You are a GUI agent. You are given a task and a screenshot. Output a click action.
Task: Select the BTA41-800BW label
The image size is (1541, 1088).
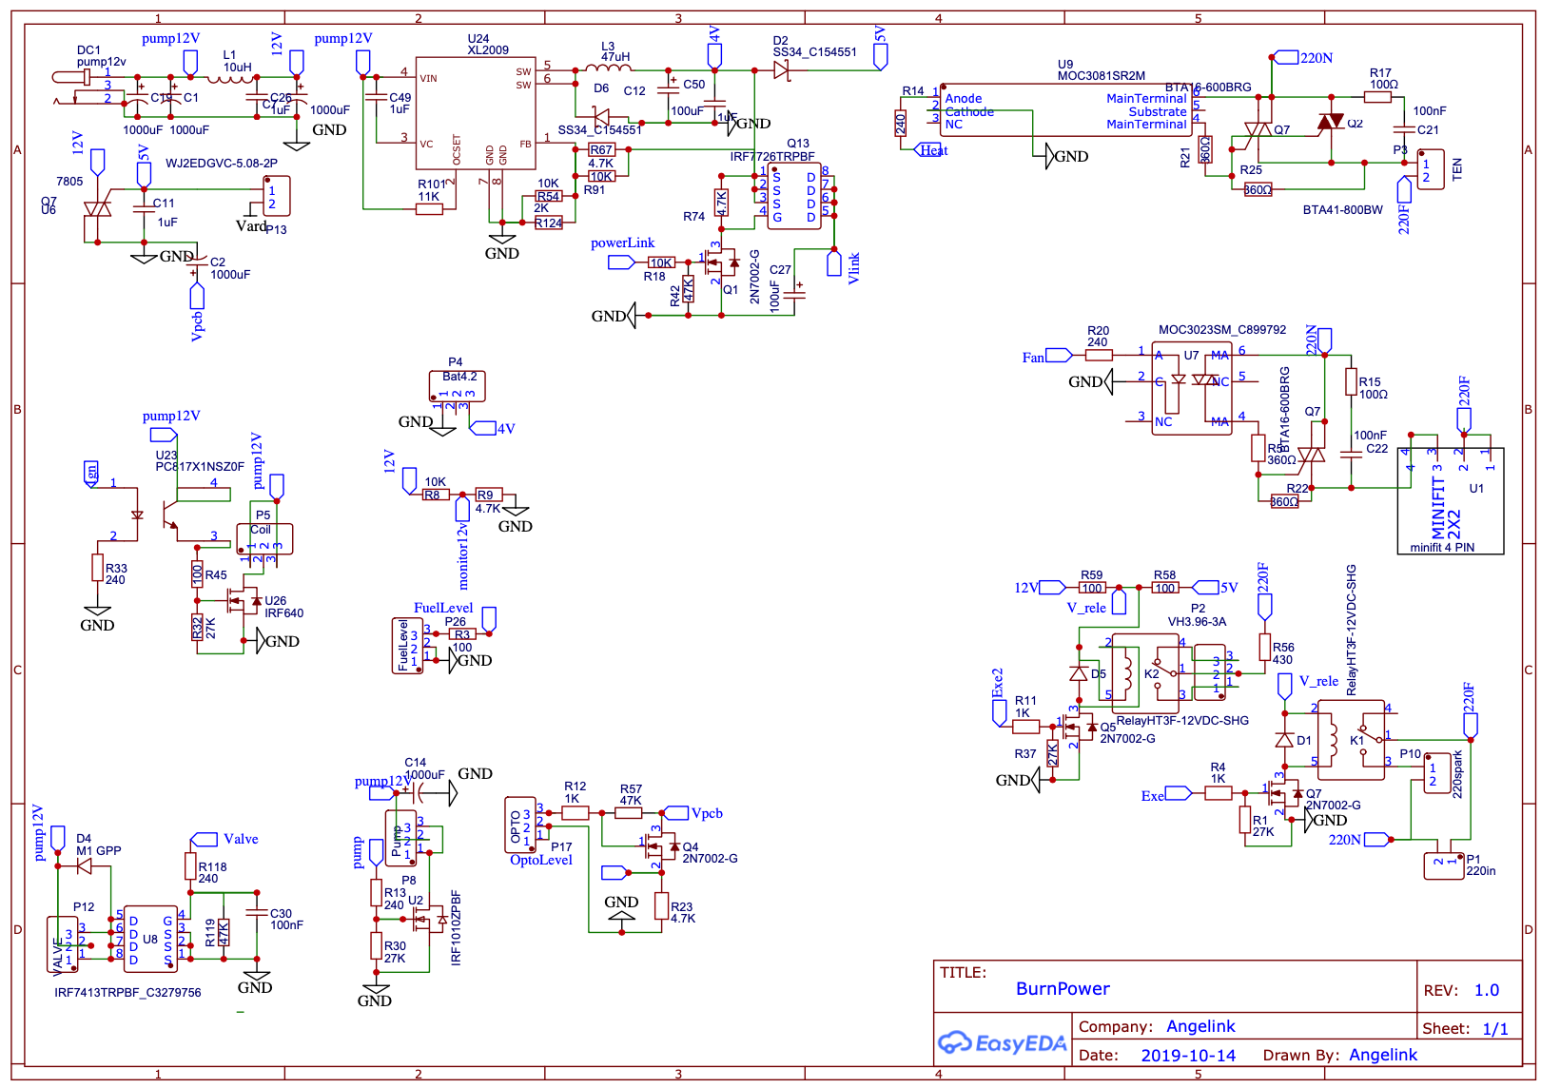pos(1342,209)
